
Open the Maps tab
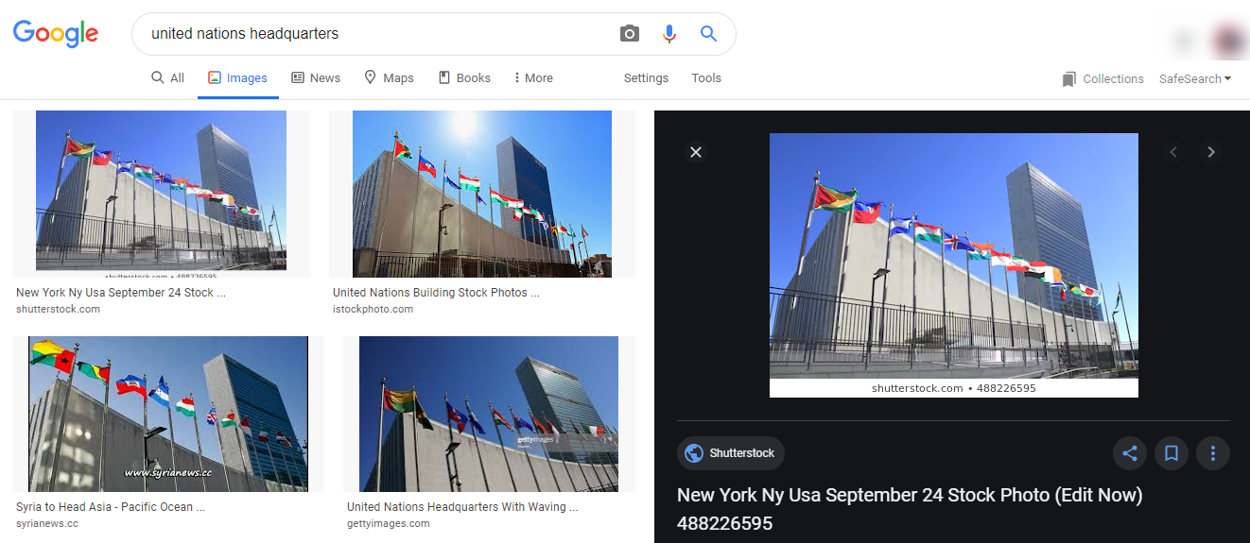[389, 78]
